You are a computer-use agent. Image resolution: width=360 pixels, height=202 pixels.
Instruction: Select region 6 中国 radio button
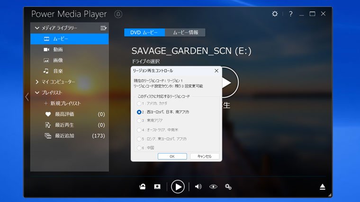139,148
